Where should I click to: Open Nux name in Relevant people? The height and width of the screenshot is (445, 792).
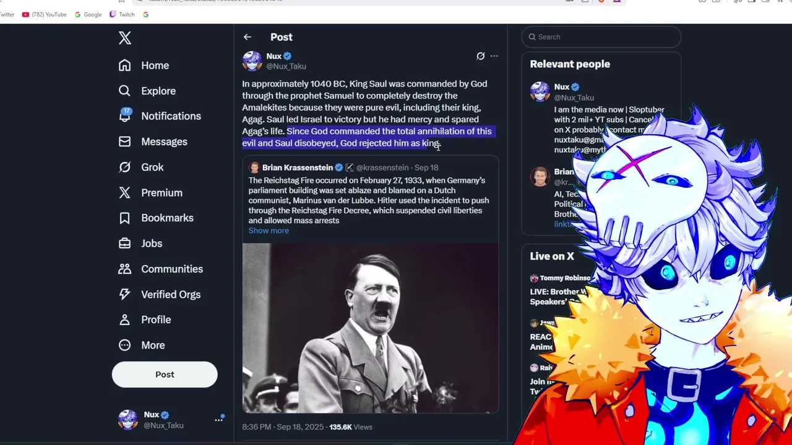pos(562,87)
